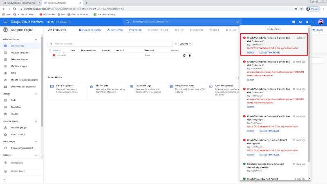Image resolution: width=327 pixels, height=184 pixels.
Task: Click the search products and resources field
Action: click(x=181, y=22)
